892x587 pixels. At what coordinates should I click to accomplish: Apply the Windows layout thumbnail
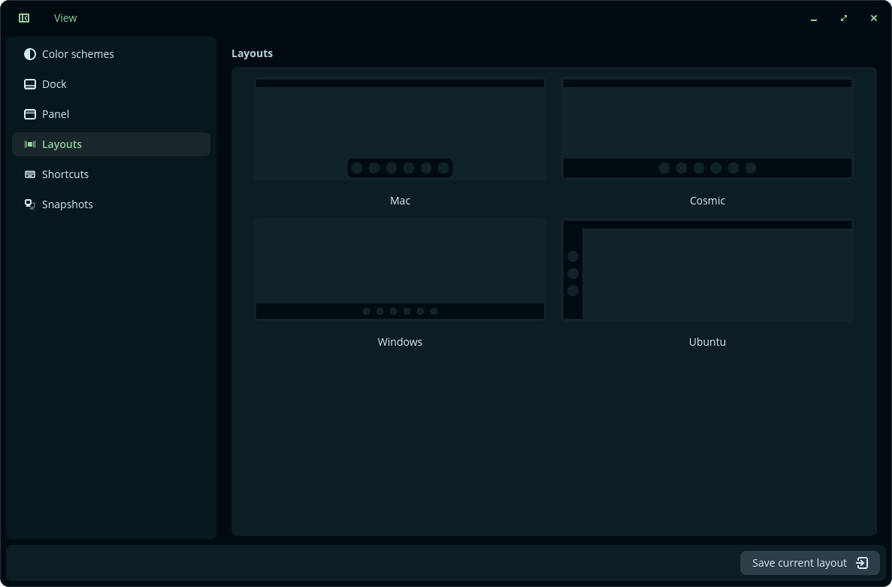400,270
